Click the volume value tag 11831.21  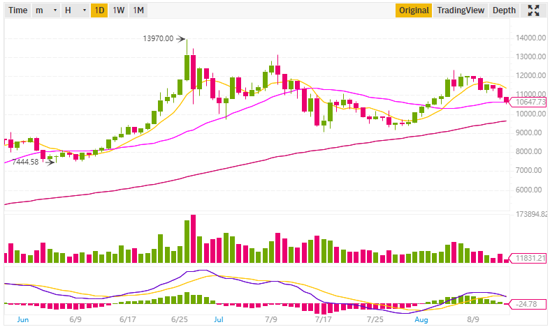[529, 257]
